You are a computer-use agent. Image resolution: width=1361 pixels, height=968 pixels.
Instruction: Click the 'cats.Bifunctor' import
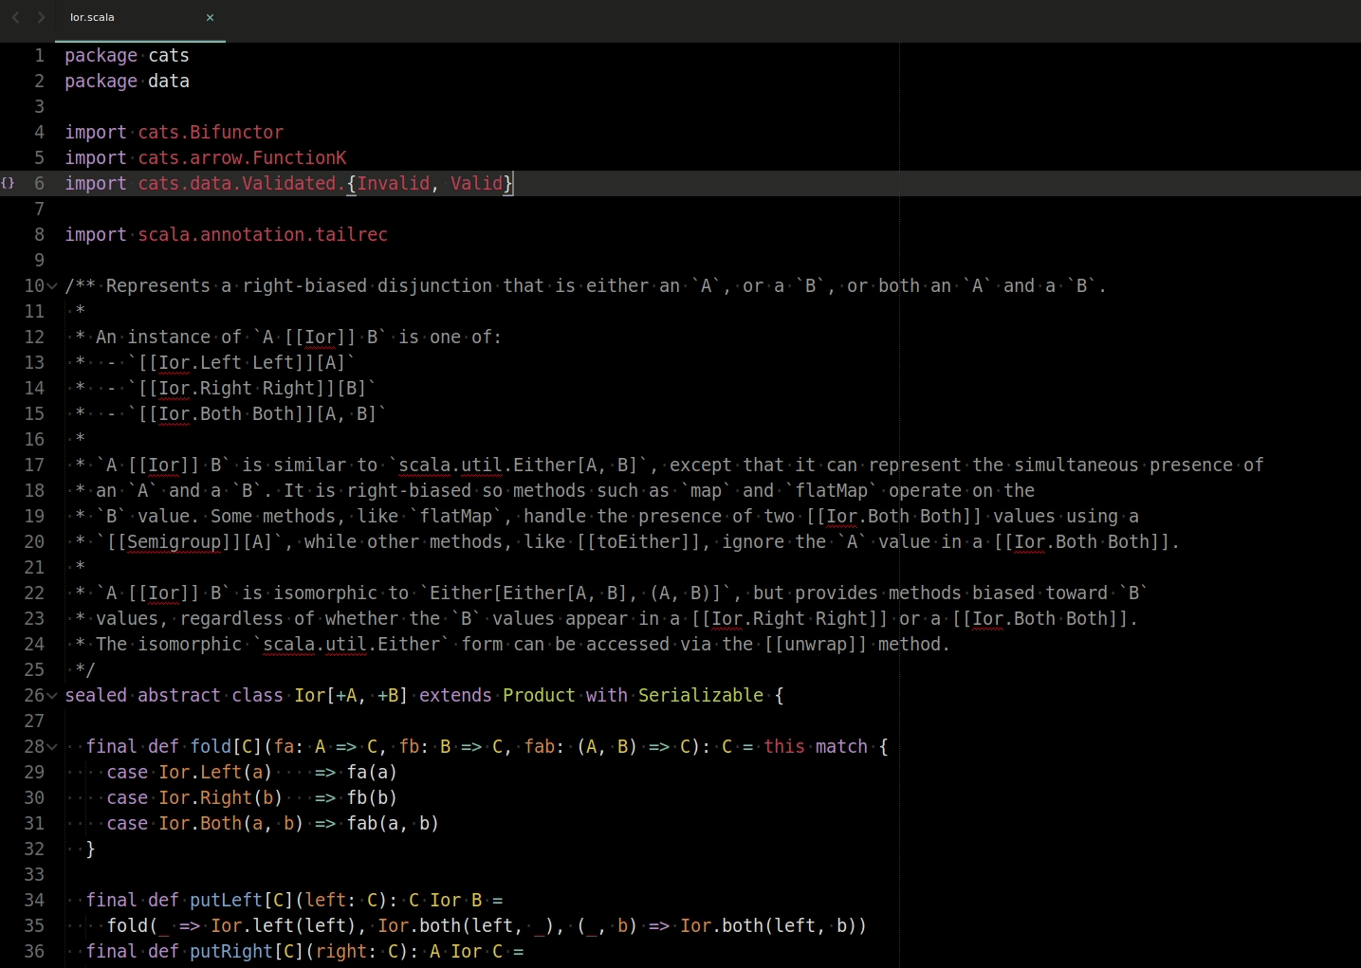[211, 132]
